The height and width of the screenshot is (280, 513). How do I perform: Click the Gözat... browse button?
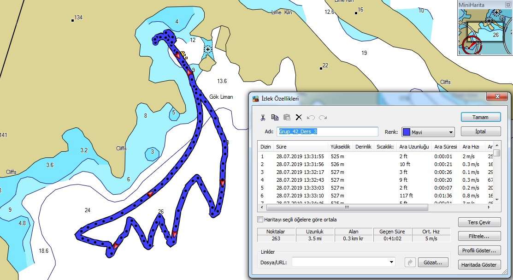coord(433,262)
